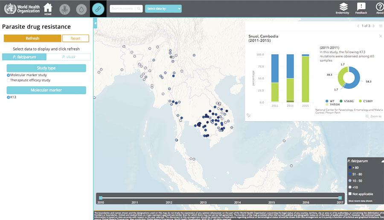Screen dimensions: 384x220
Task: Click the Reset button
Action: (76, 38)
